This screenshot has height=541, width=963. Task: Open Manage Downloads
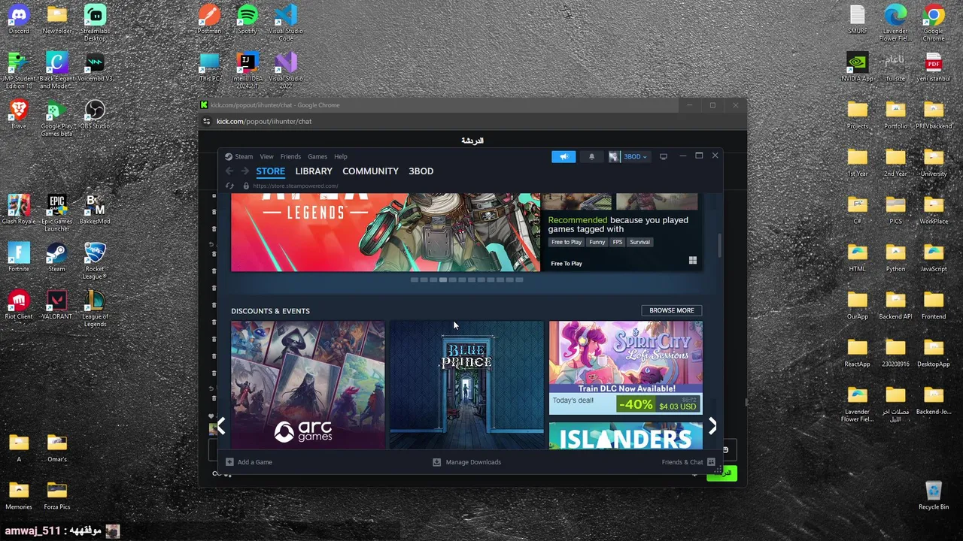(466, 462)
